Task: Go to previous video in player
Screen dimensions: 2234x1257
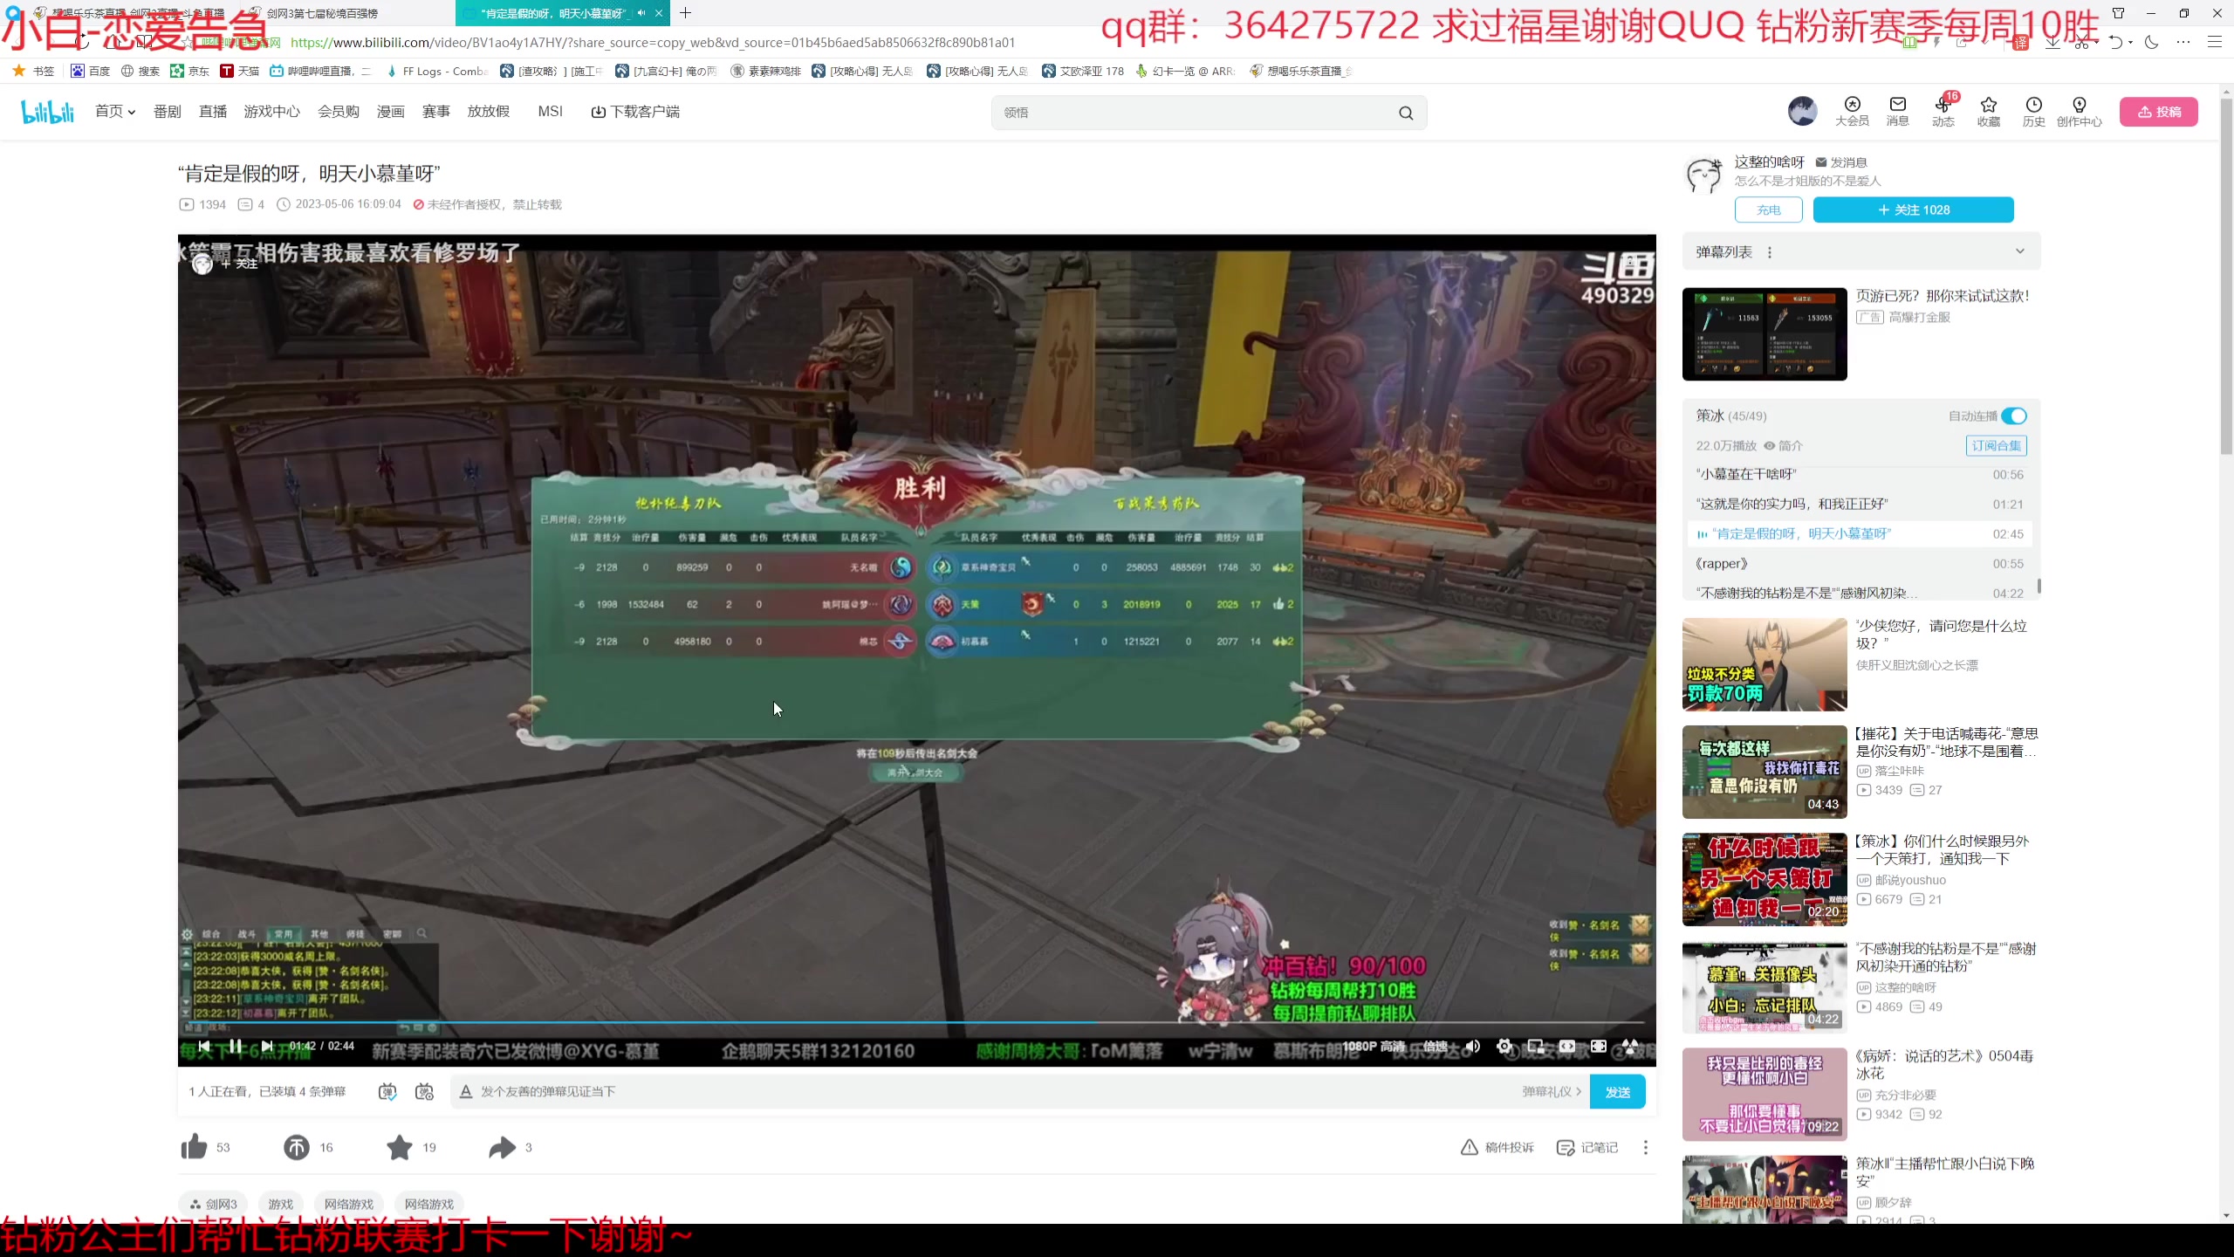Action: (204, 1046)
